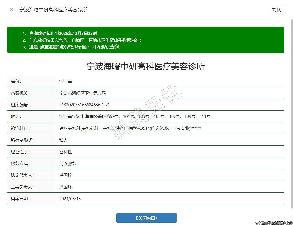Click the blue 【关闭窗口】 button
This screenshot has width=293, height=225.
pos(146,218)
